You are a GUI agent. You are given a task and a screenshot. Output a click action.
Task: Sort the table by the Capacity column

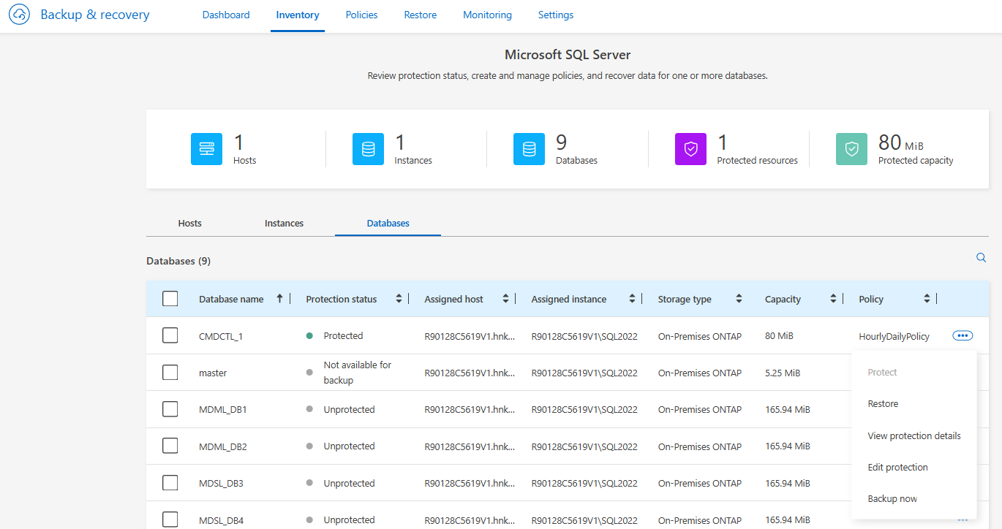[x=833, y=299]
